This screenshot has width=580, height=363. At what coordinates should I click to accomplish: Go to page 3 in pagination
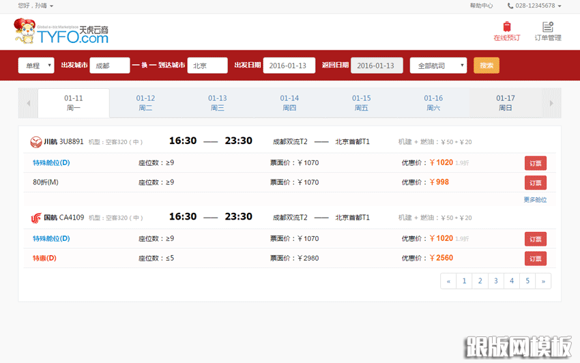tap(496, 281)
